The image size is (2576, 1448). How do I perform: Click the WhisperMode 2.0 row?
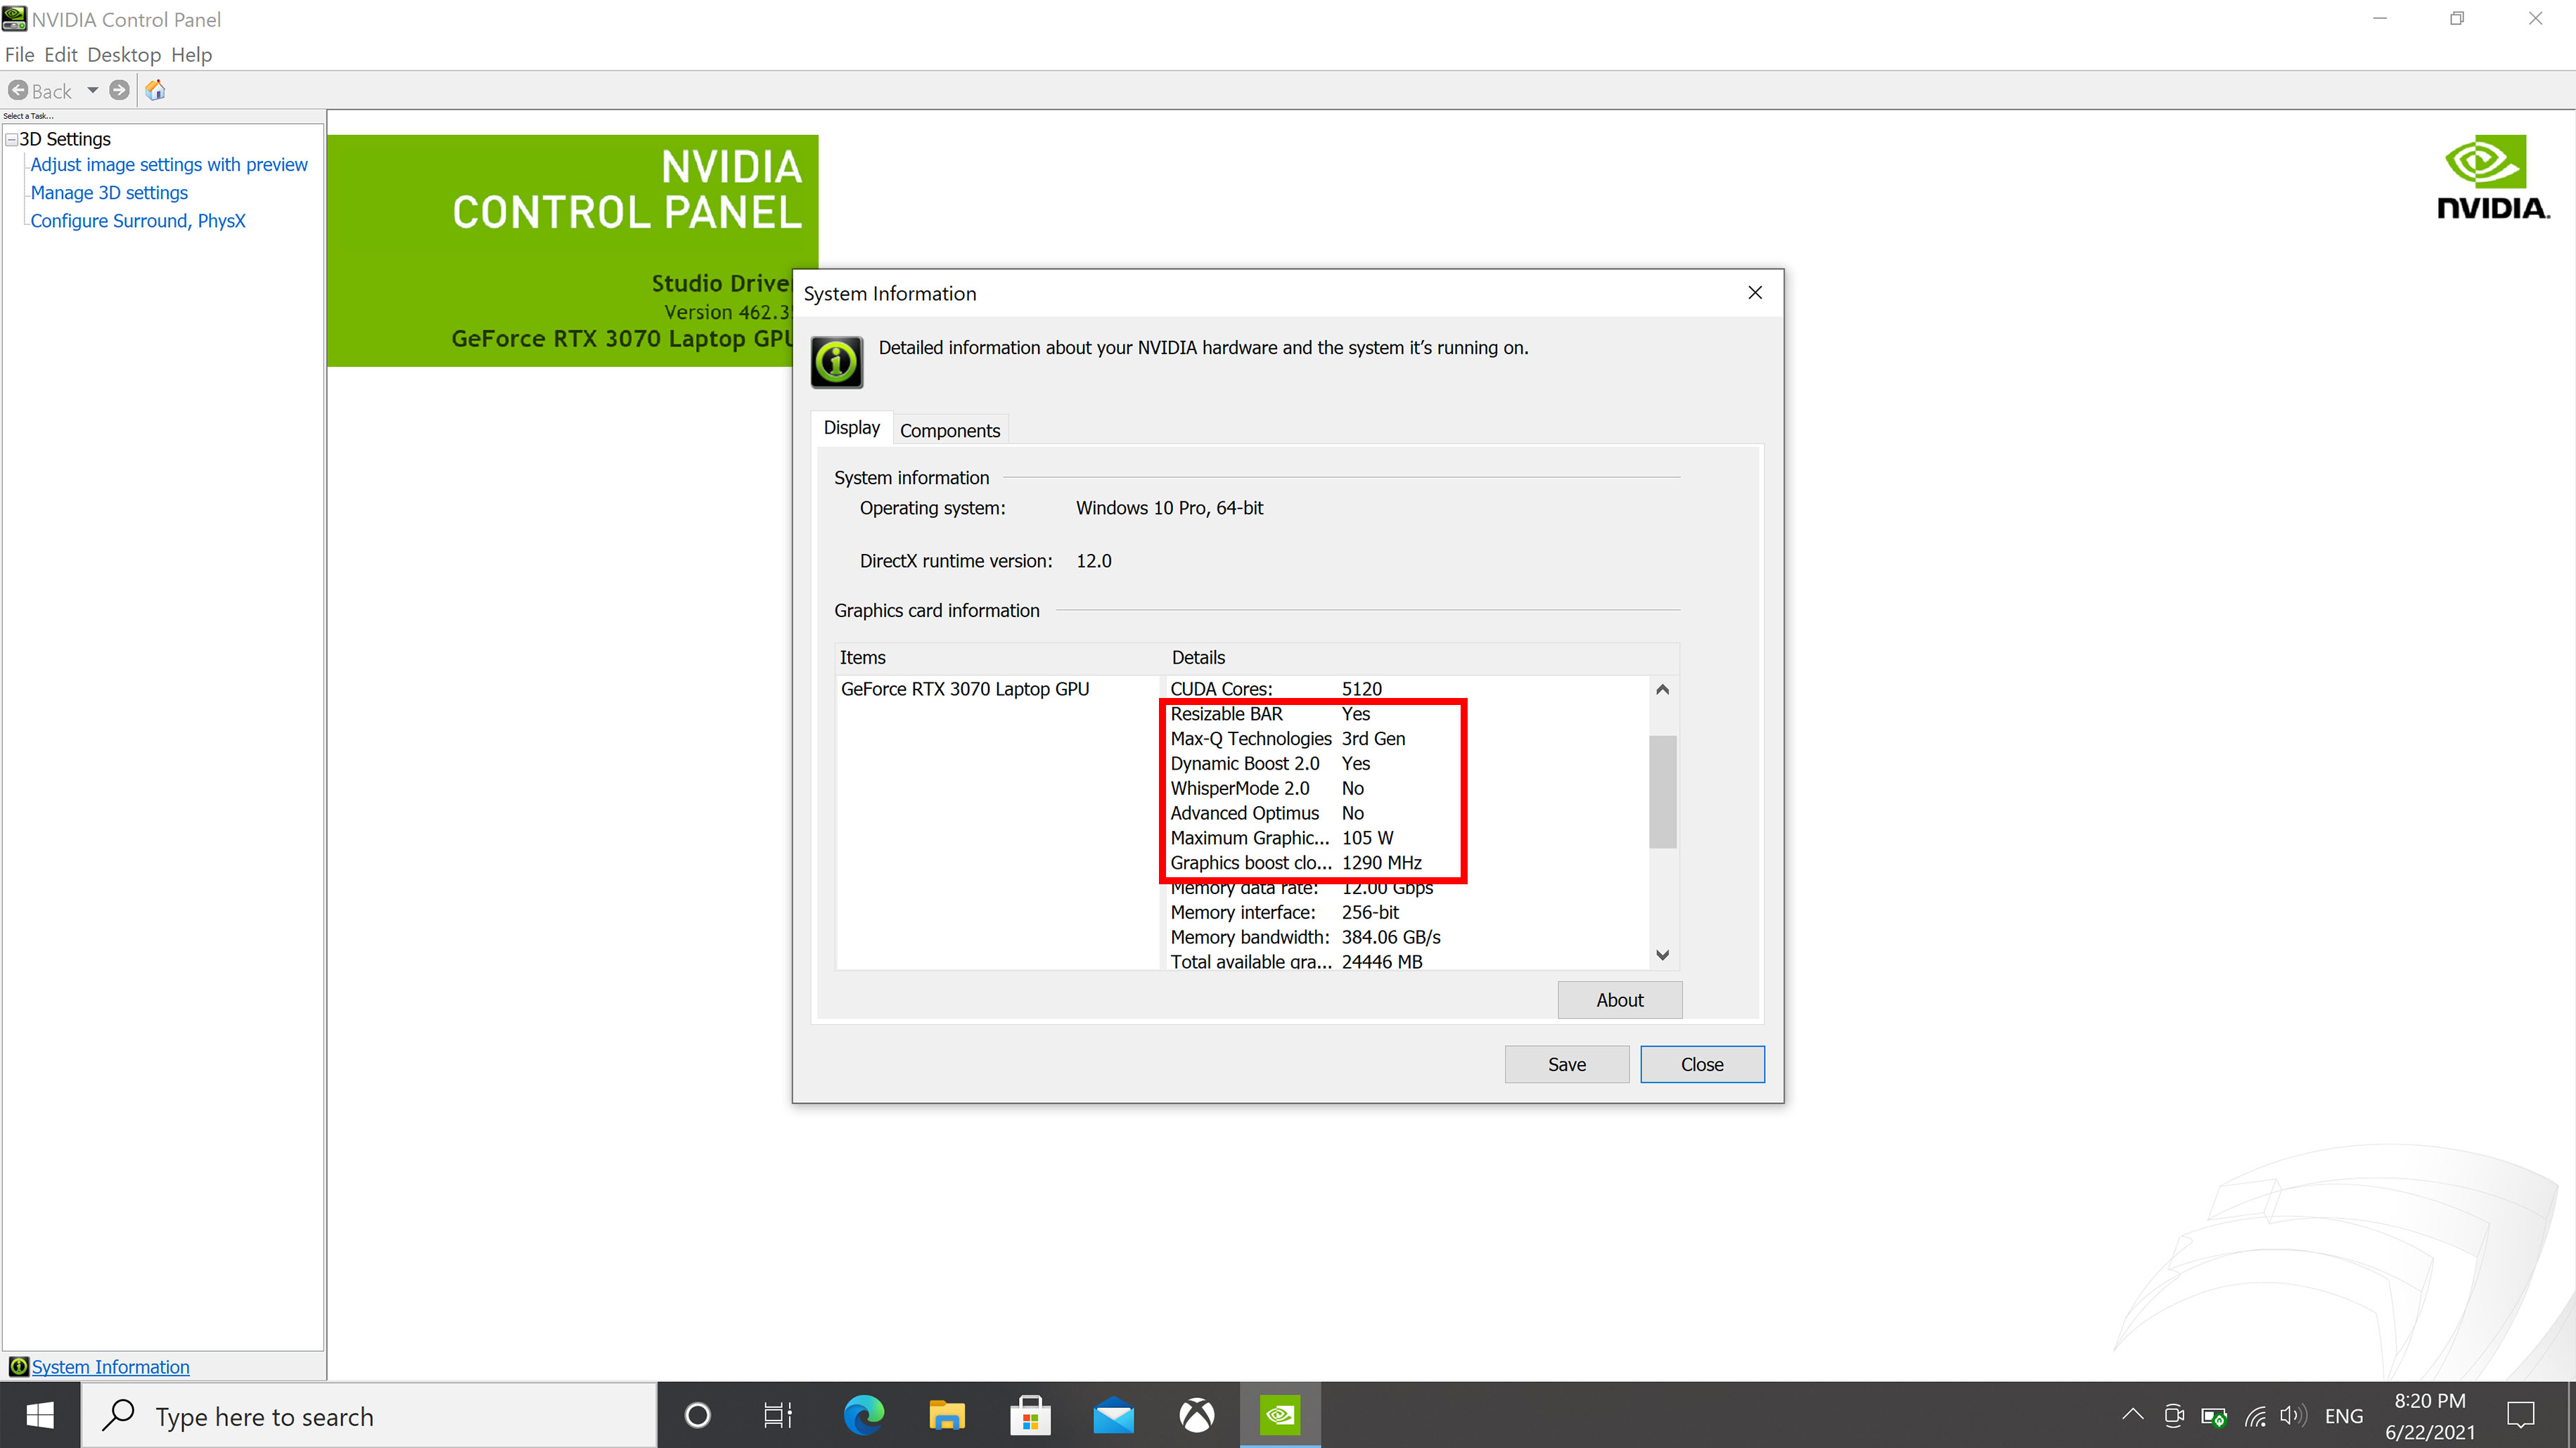click(x=1267, y=789)
